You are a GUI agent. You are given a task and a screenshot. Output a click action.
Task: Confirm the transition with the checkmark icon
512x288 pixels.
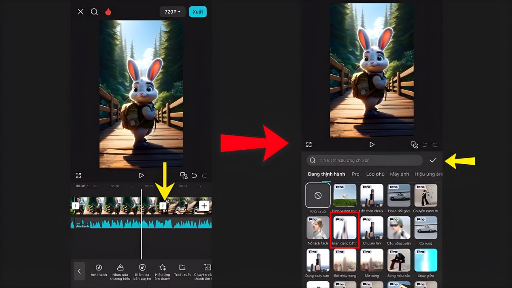[433, 160]
